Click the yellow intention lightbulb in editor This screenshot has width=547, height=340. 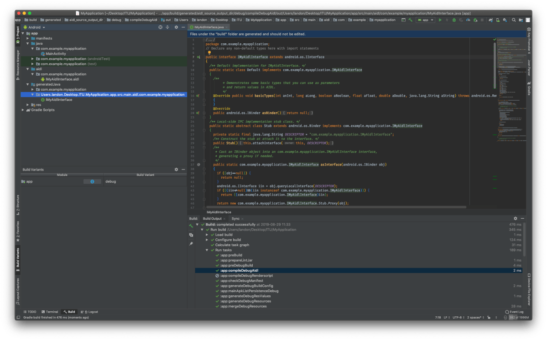click(209, 52)
